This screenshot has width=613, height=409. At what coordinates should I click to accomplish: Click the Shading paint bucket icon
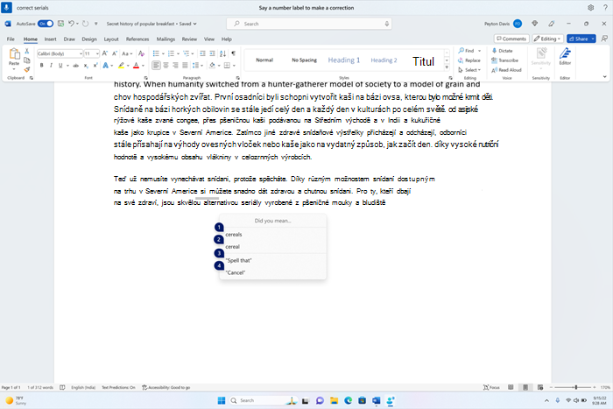coord(212,66)
